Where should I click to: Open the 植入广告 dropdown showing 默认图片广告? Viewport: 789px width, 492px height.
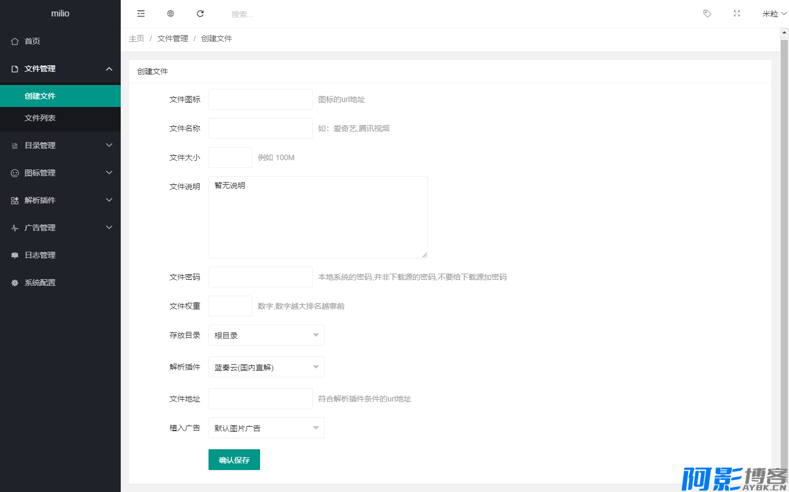(267, 428)
